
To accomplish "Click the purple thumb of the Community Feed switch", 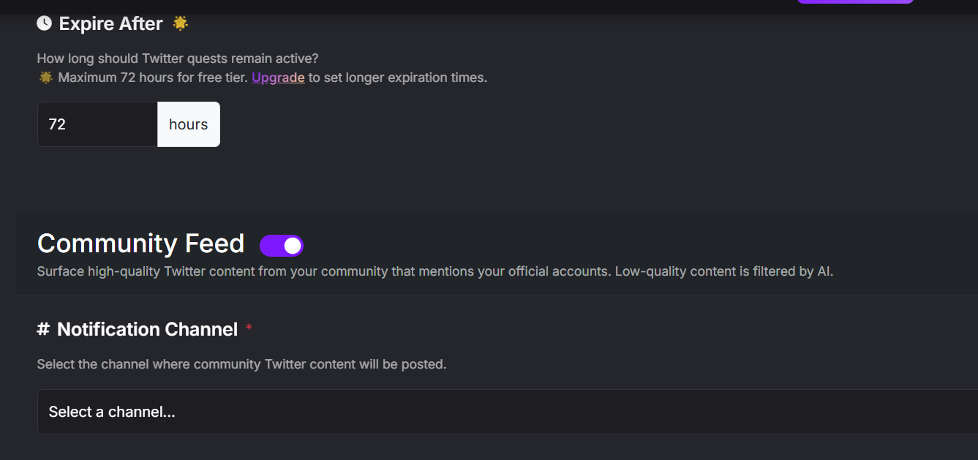I will click(x=291, y=245).
